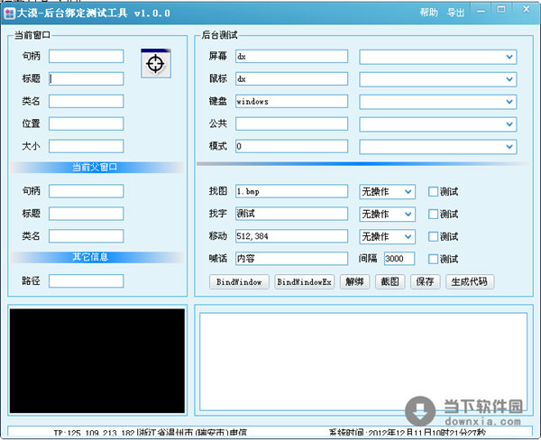Focus the 大小 size field

(x=87, y=146)
